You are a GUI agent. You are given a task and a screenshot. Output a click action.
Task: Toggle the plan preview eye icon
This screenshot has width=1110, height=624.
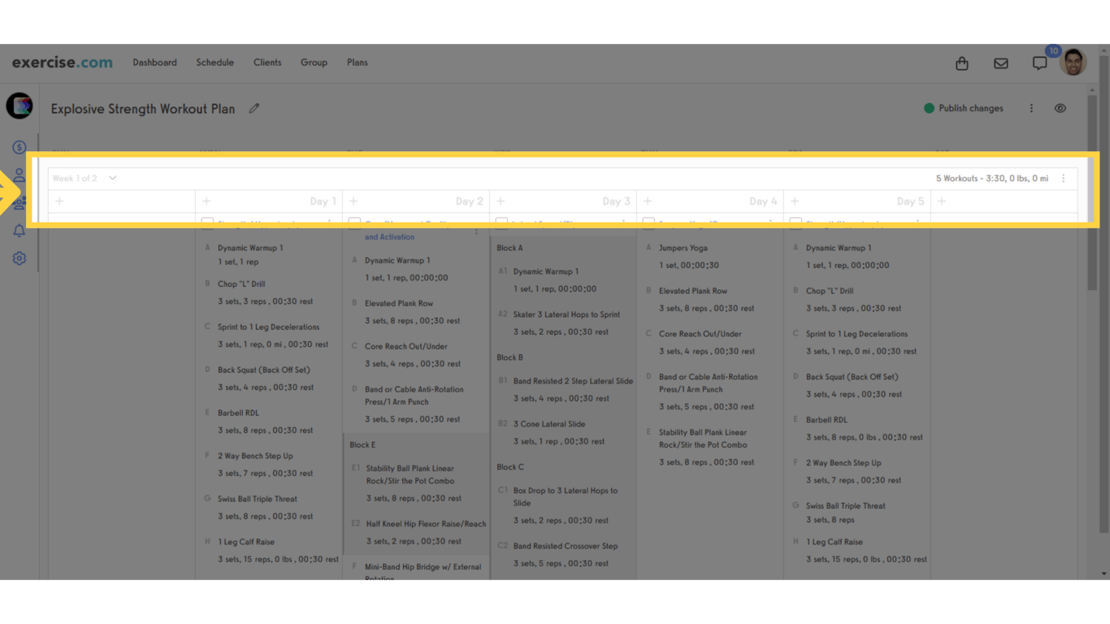point(1060,109)
